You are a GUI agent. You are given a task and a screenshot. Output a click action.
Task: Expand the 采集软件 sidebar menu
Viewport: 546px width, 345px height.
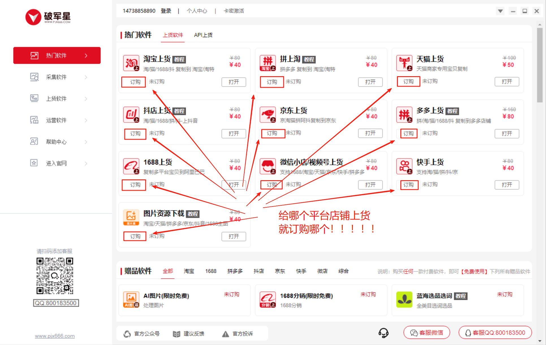tap(57, 77)
